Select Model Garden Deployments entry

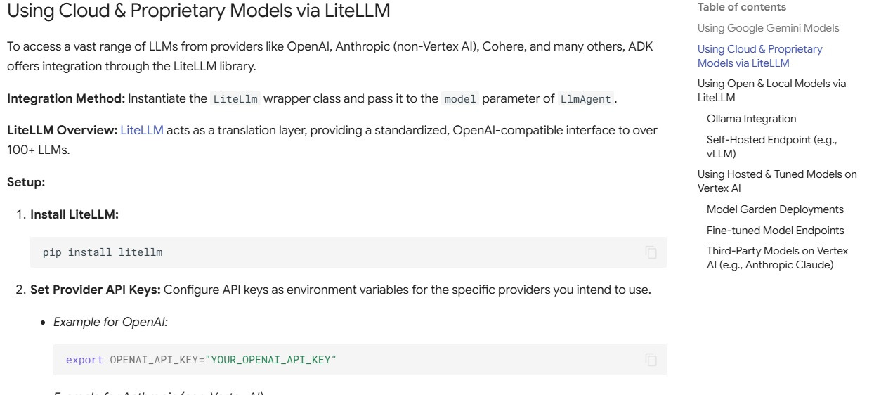[775, 209]
